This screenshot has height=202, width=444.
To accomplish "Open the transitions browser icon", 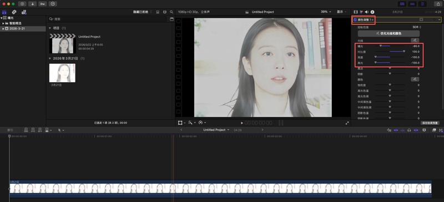I will [441, 130].
